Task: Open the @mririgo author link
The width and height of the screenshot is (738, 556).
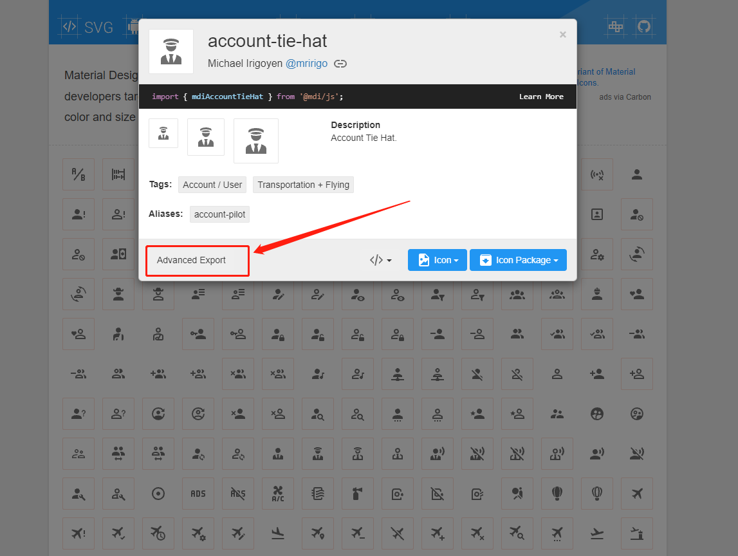Action: pos(306,64)
